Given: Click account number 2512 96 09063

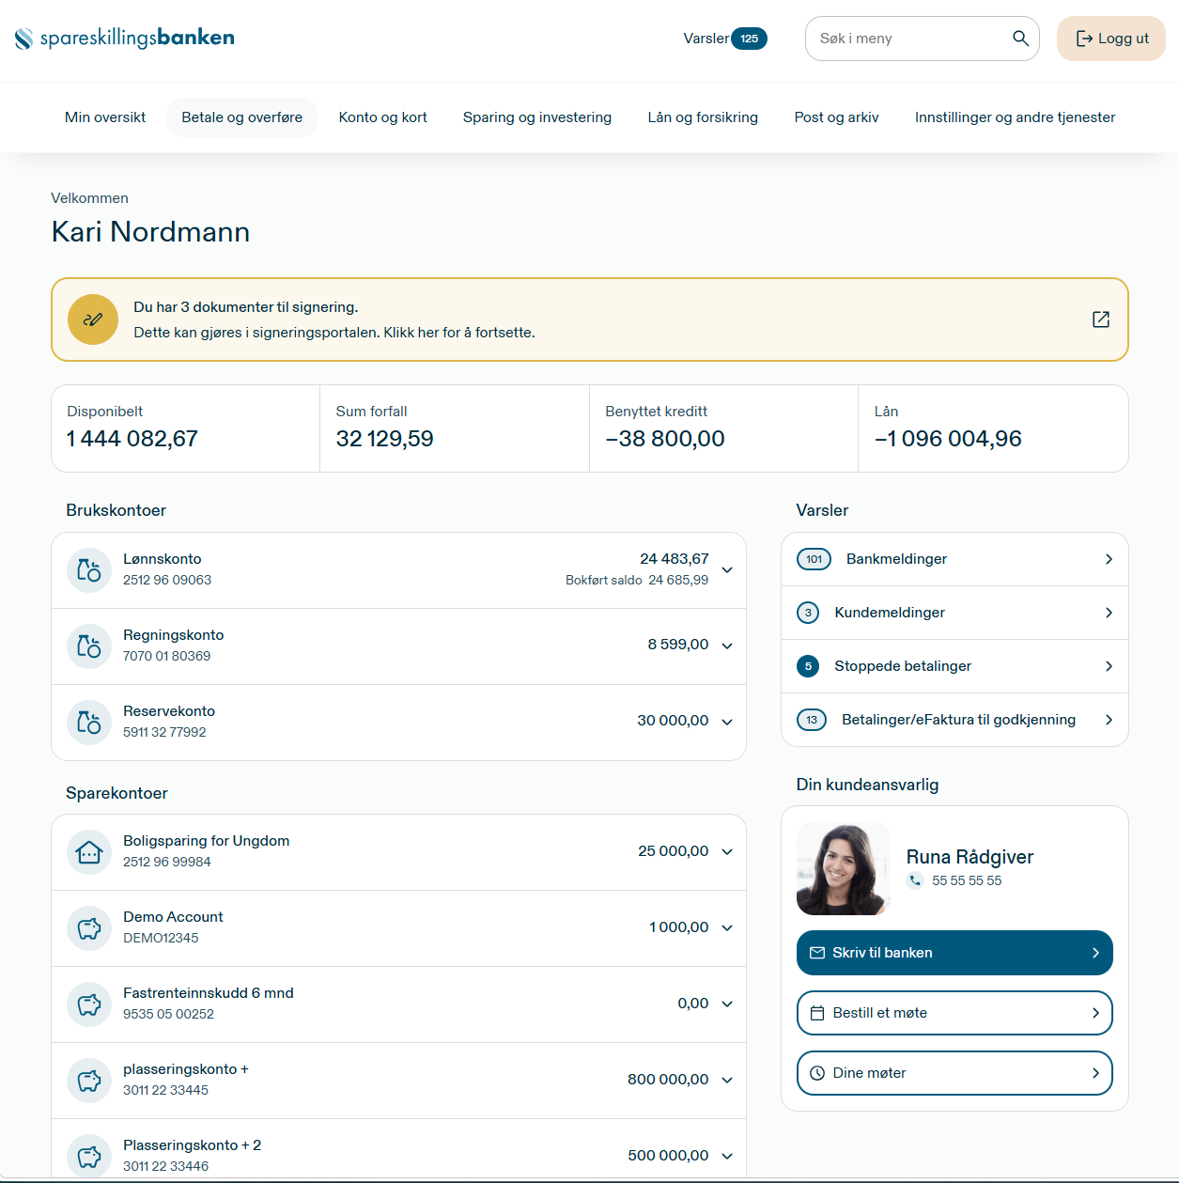Looking at the screenshot, I should (x=167, y=580).
